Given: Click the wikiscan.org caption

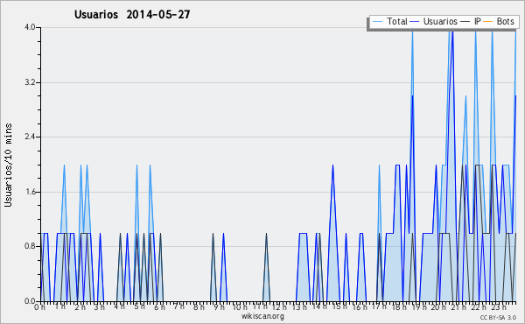Looking at the screenshot, I should [x=262, y=316].
